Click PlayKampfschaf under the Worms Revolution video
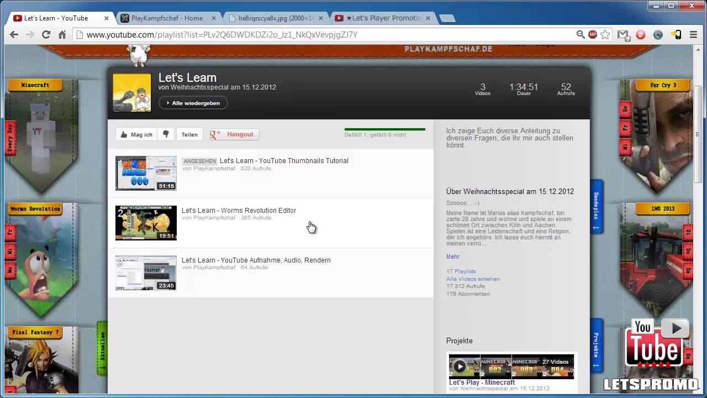The image size is (707, 398). point(214,218)
